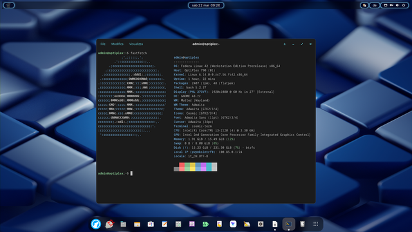412x232 pixels.
Task: Click the 'Kernel: Linux 6.14.0' line
Action: pyautogui.click(x=211, y=75)
